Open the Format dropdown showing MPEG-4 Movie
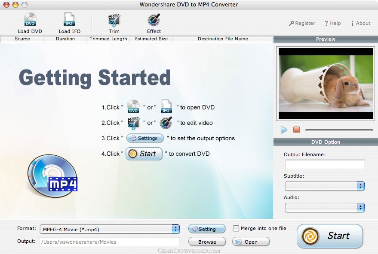 click(110, 229)
